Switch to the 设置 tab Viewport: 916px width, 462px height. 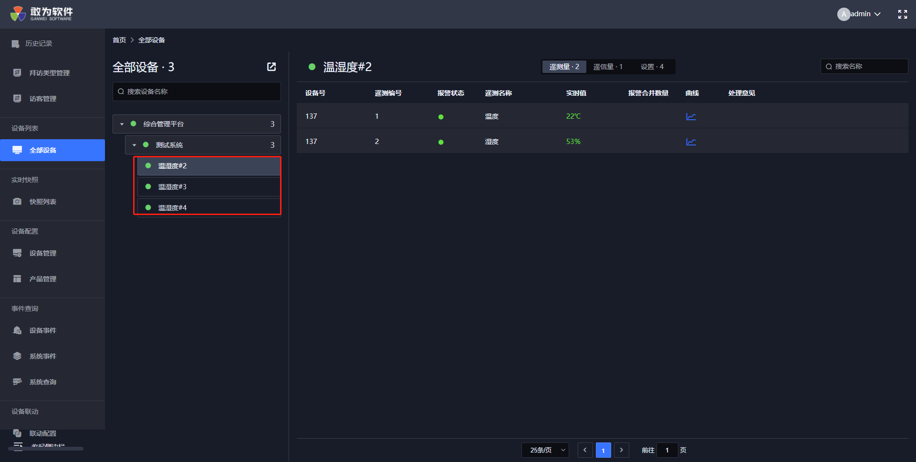point(652,67)
